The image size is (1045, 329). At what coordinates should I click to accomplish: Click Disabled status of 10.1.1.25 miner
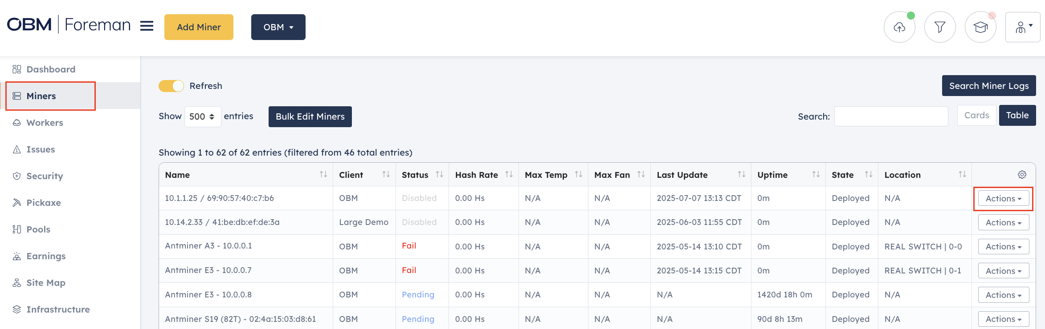pyautogui.click(x=419, y=198)
